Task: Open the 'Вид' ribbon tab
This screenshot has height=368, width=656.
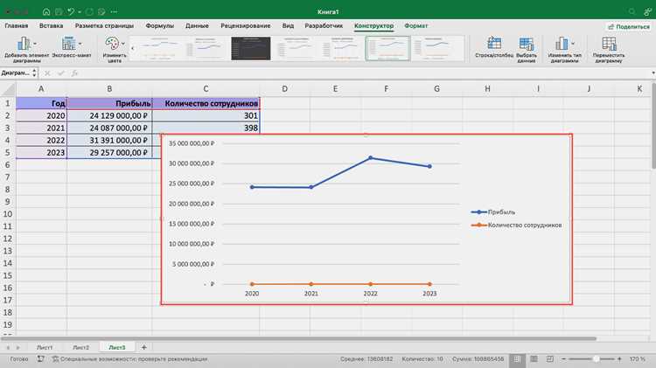Action: tap(288, 26)
